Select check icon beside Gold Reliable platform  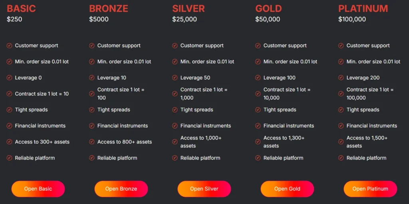click(x=258, y=158)
